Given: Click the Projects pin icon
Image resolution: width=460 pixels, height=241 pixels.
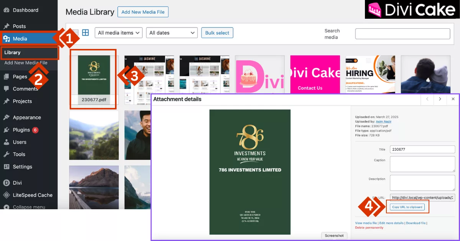Looking at the screenshot, I should pyautogui.click(x=6, y=101).
